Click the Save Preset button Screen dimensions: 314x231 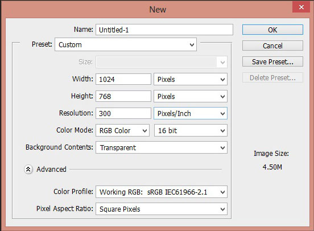tap(272, 61)
